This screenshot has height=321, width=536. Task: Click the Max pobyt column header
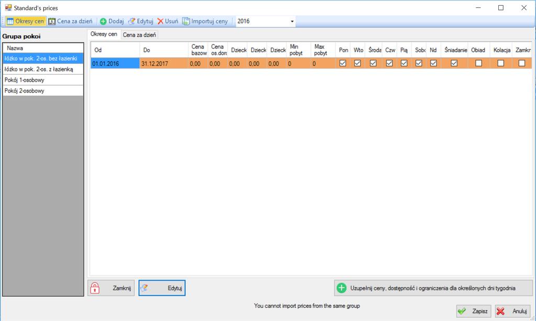[x=323, y=50]
